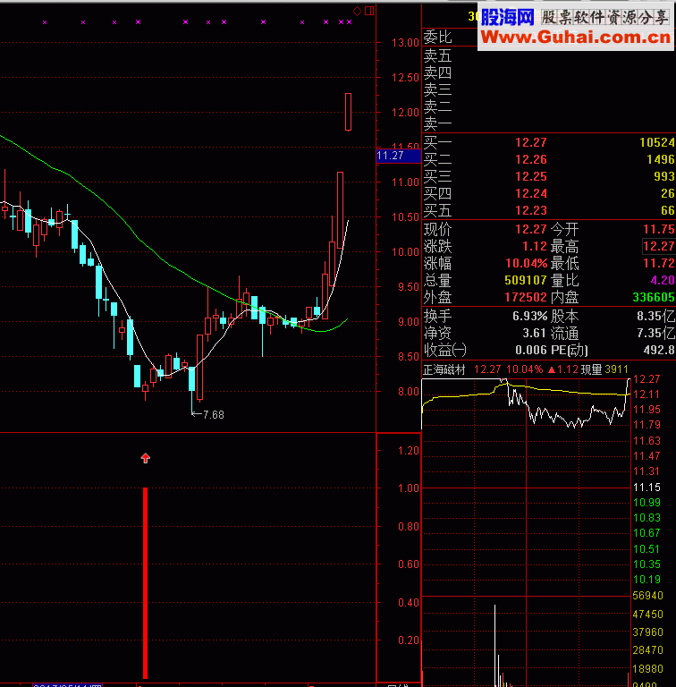676x687 pixels.
Task: Click the 买一 bid price 12.27
Action: pos(530,142)
